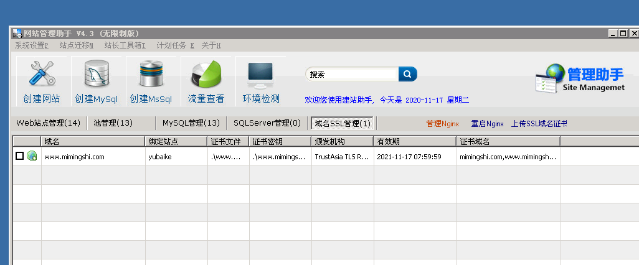Open the 系统设置 menu
Screen dimensions: 639x265
click(x=32, y=45)
